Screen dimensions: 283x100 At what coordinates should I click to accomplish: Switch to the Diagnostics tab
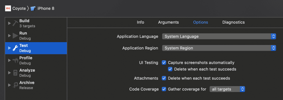tap(233, 22)
